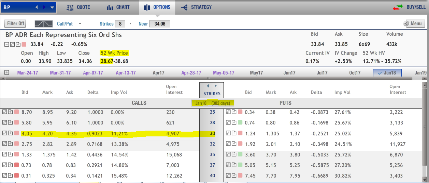Click the 30 strike cell
Image resolution: width=429 pixels, height=183 pixels.
point(212,133)
